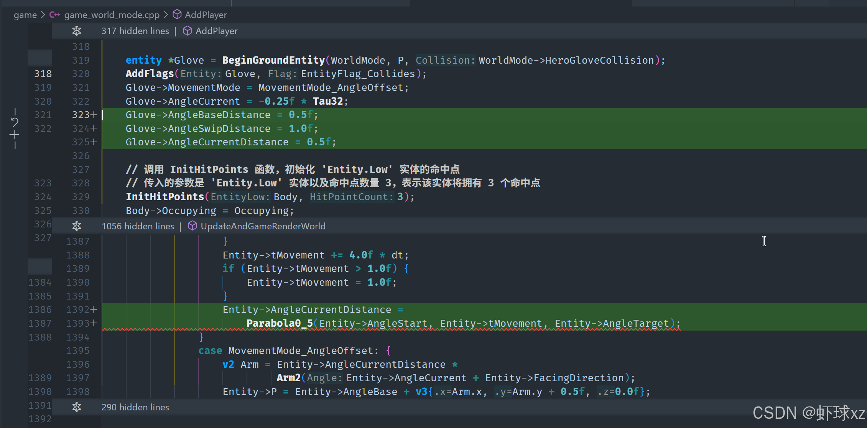Open the game folder breadcrumb
Screen dimensions: 867x428
(25, 15)
